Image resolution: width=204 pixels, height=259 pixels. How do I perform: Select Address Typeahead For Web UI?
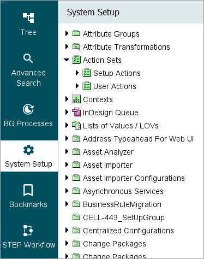coord(138,139)
